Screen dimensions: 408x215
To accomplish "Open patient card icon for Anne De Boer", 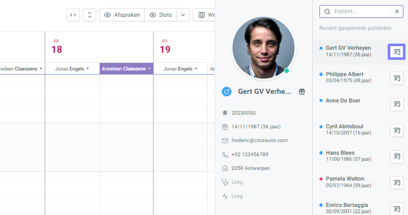I will [x=396, y=104].
